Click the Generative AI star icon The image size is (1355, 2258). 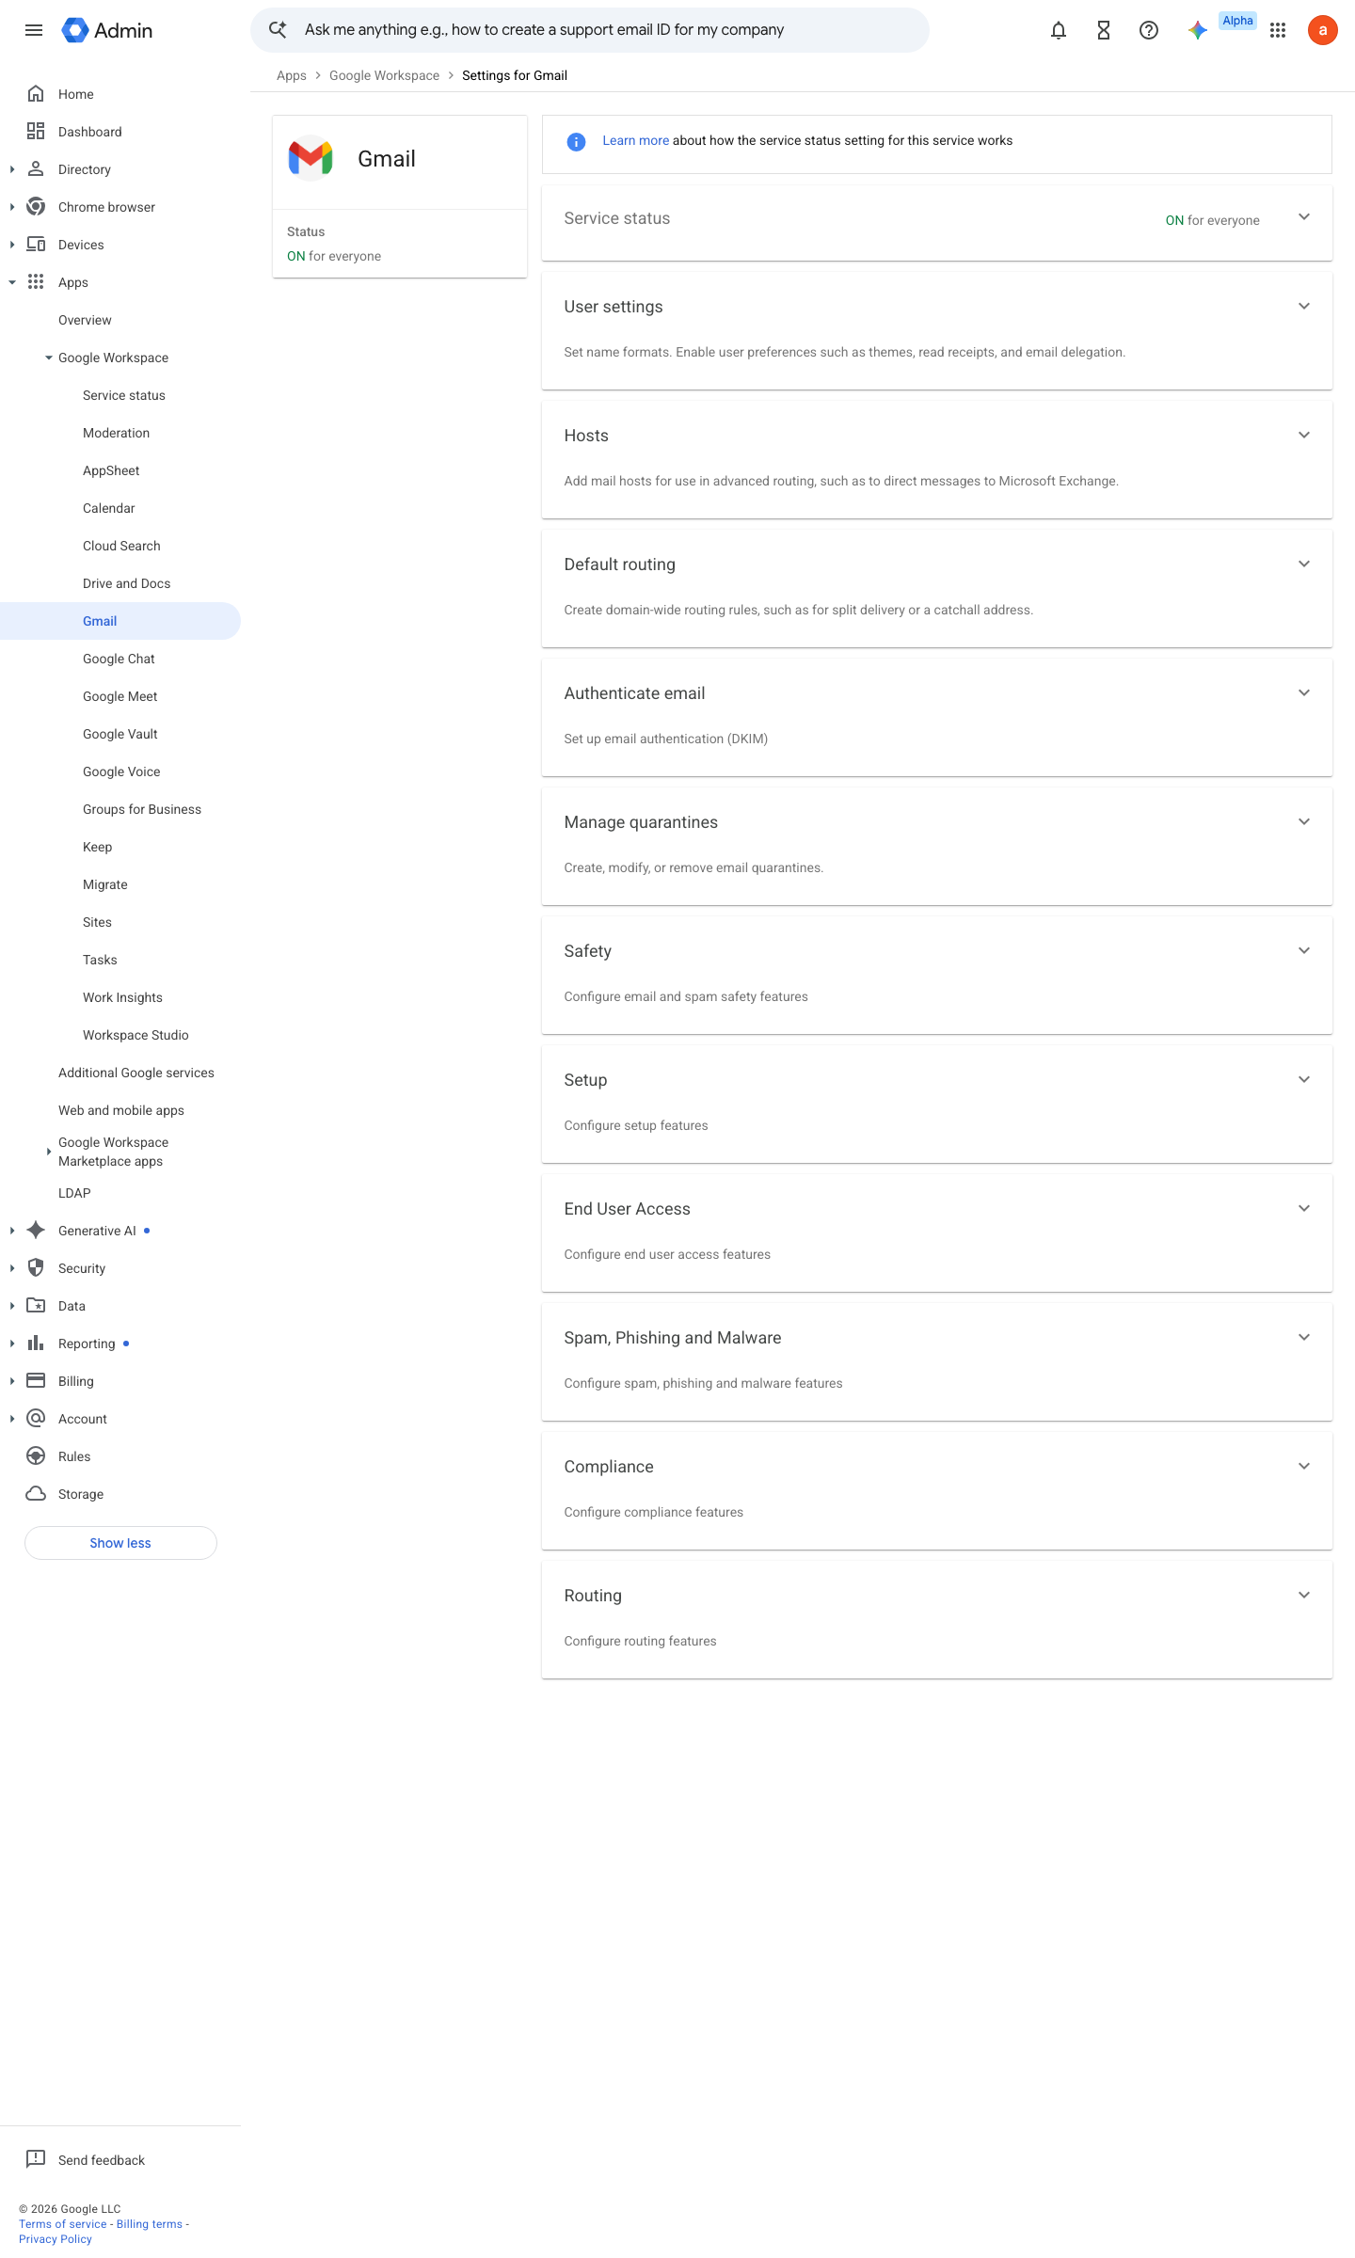(36, 1231)
